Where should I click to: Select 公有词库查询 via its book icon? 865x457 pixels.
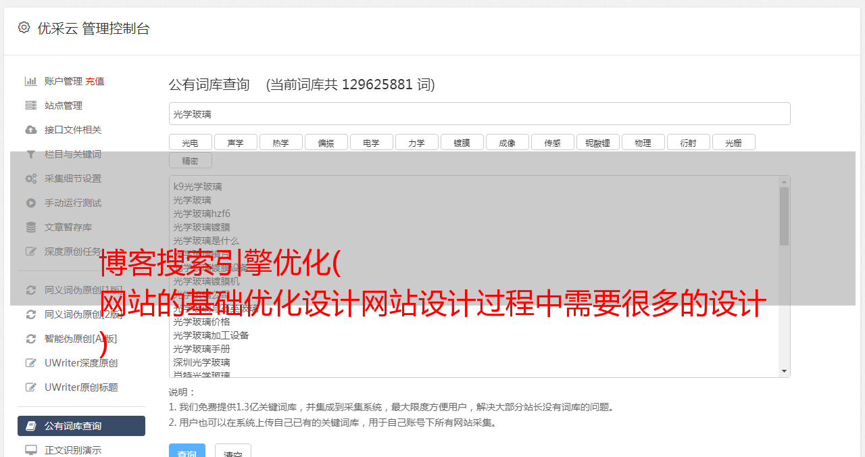click(31, 426)
